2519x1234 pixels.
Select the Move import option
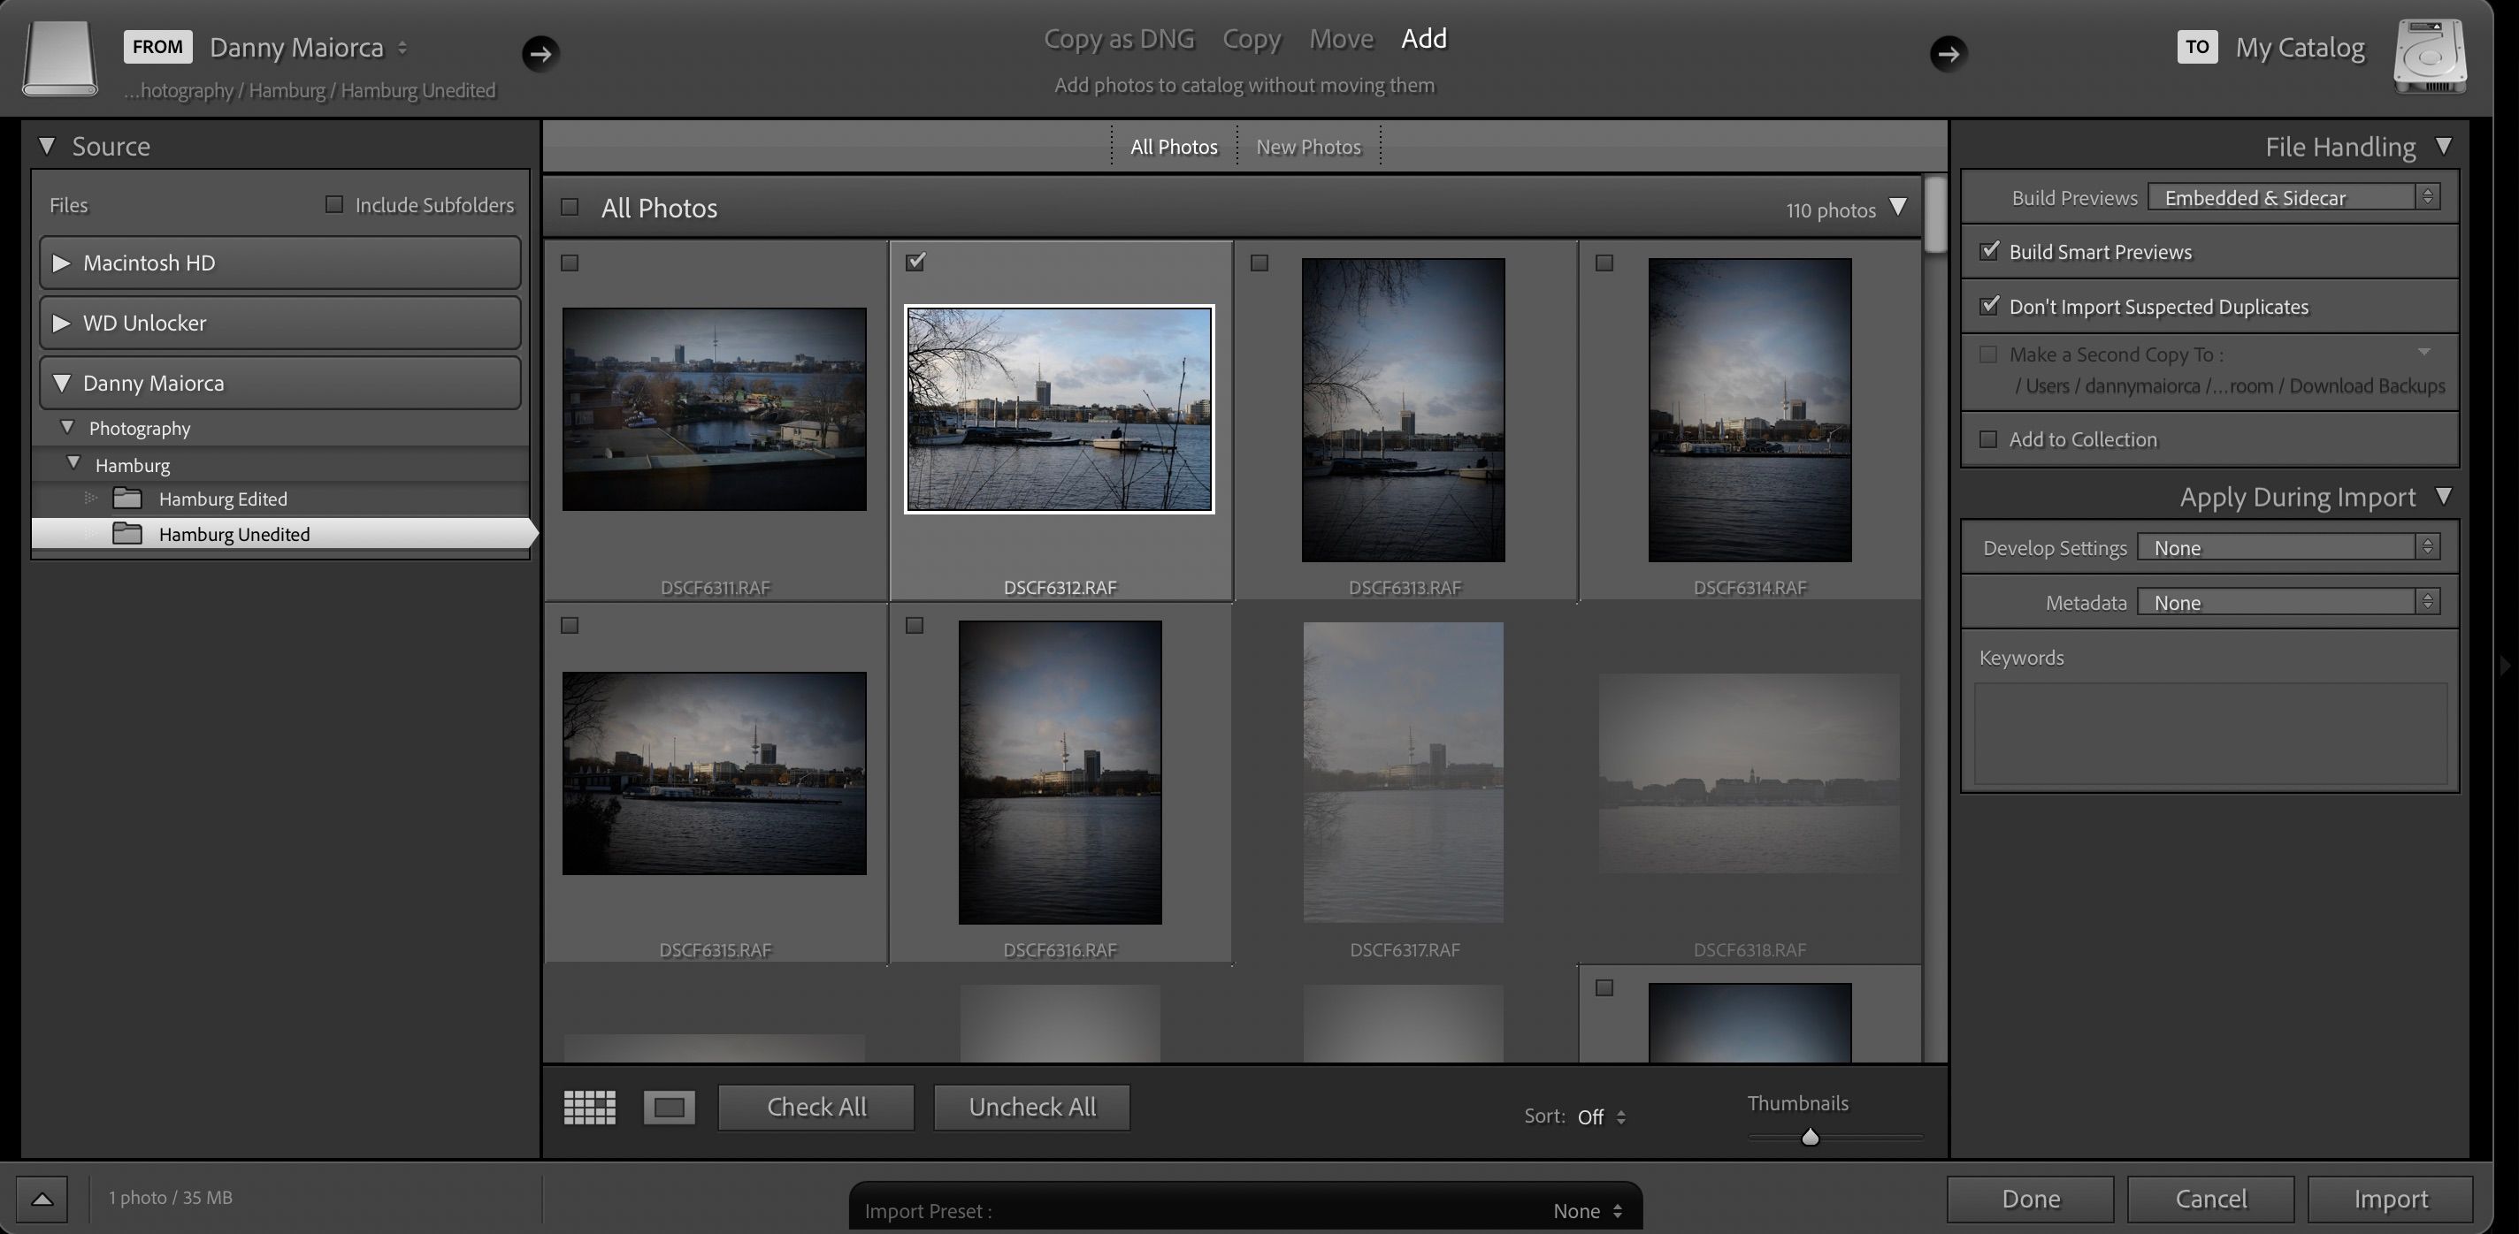pos(1341,38)
